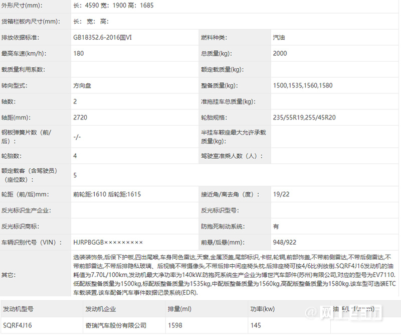This screenshot has width=401, height=335.
Task: Select the steering type value 方向盘
Action: click(x=82, y=85)
